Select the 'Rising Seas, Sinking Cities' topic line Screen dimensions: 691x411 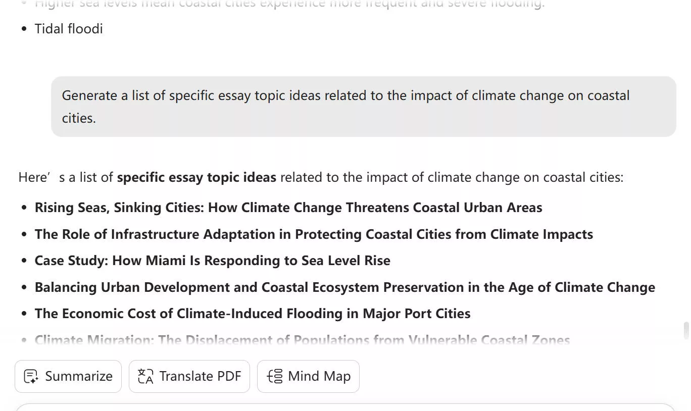288,208
